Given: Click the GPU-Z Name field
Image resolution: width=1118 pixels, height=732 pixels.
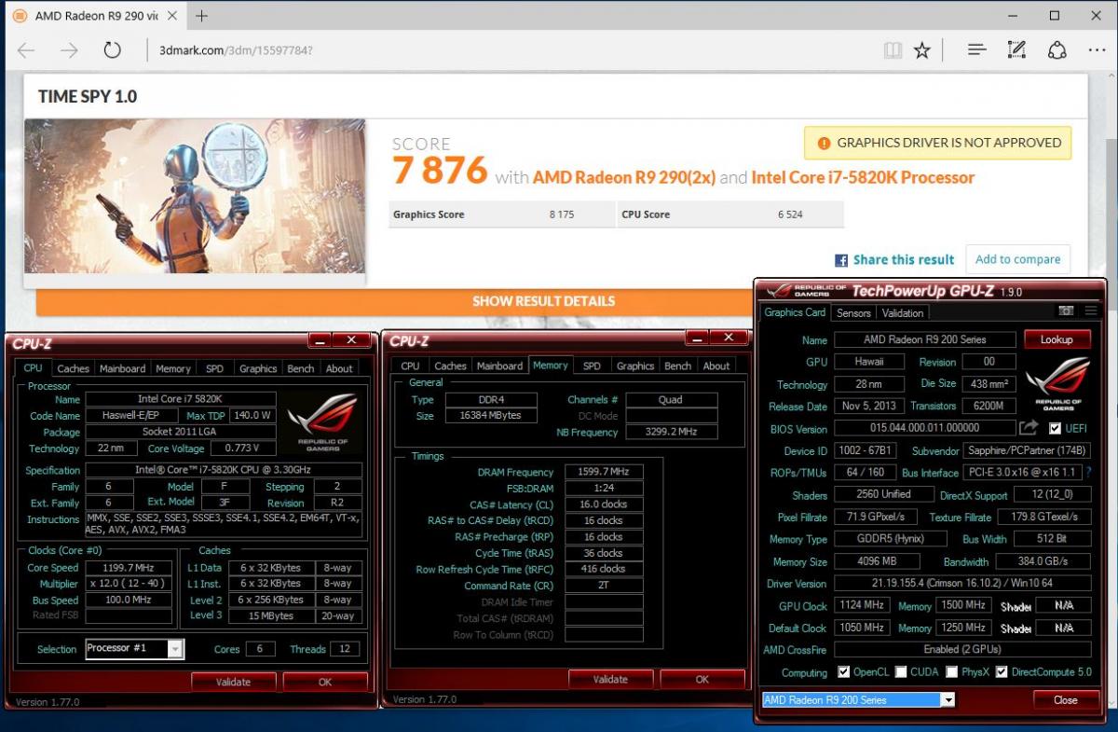Looking at the screenshot, I should click(923, 339).
